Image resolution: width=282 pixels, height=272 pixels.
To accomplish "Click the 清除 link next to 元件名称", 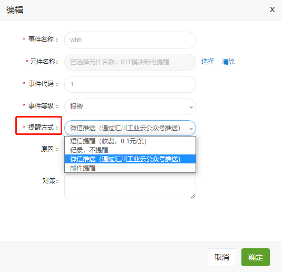I will [x=228, y=62].
